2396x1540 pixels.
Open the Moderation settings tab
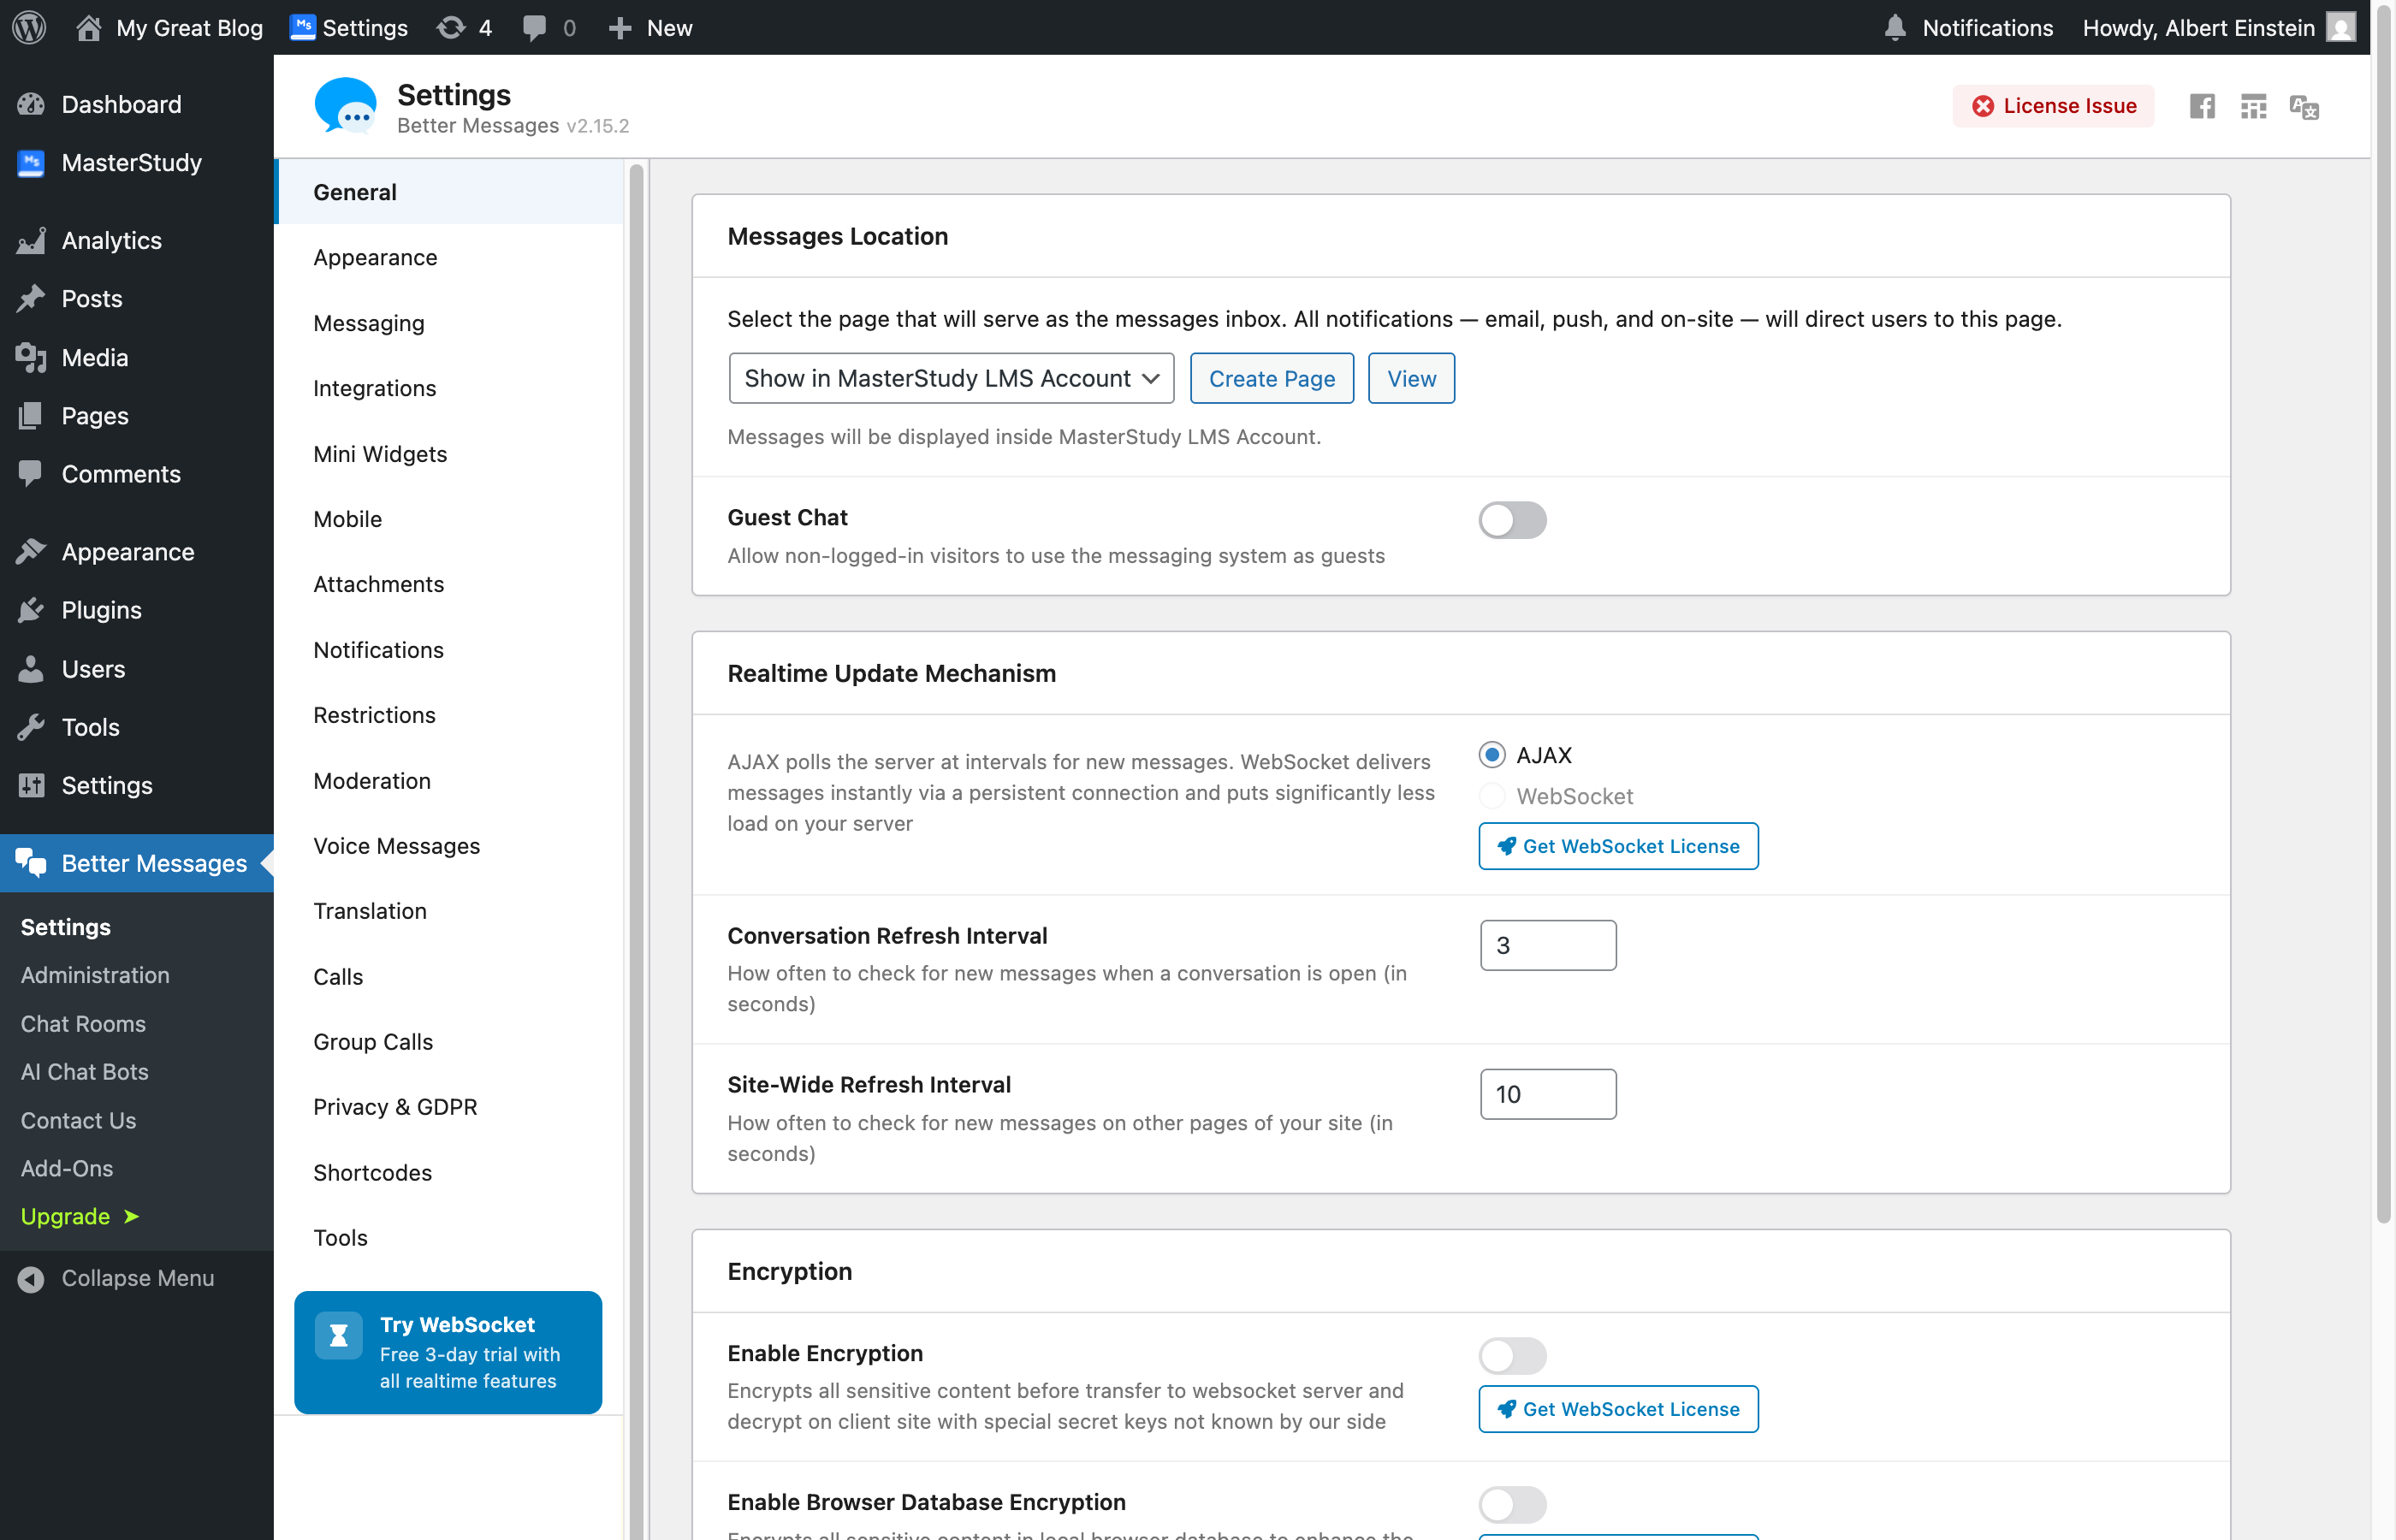coord(449,781)
